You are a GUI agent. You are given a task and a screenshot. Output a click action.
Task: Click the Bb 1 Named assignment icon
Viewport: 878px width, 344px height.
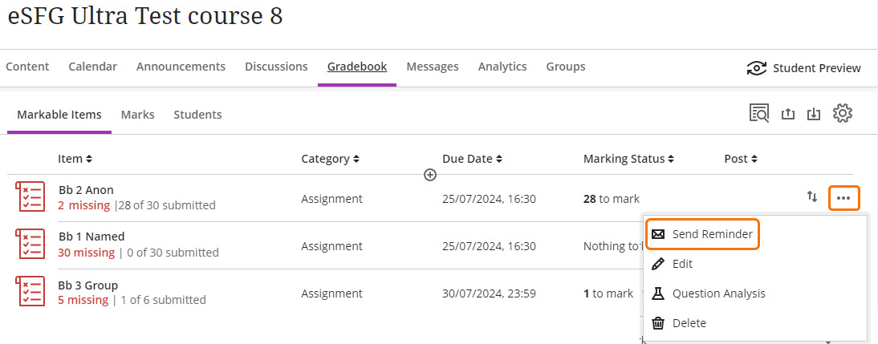[30, 245]
